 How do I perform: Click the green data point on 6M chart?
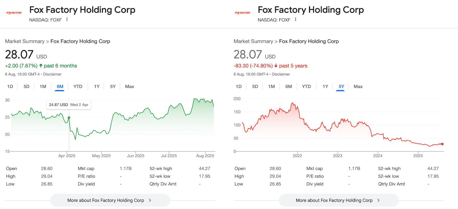(x=69, y=118)
